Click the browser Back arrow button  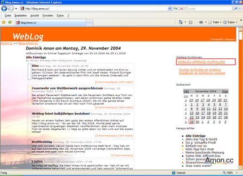pos(4,9)
